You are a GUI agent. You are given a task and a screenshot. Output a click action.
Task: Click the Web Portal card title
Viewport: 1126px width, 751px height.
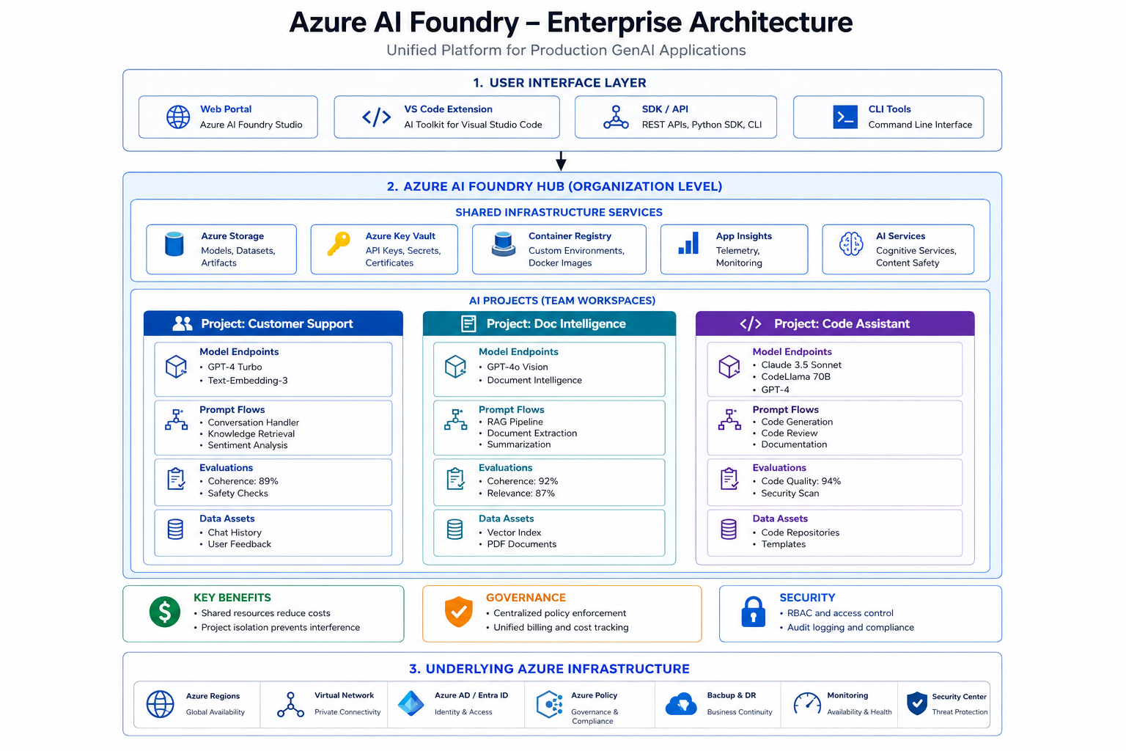pos(226,109)
